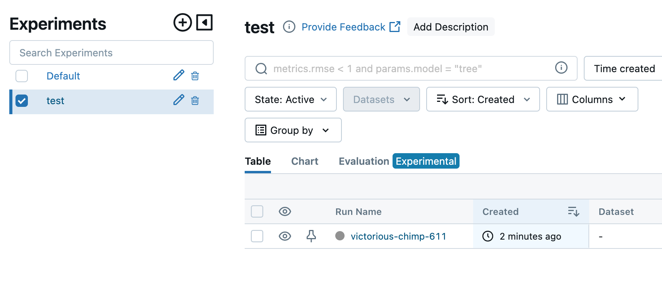Open the Columns dropdown
The image size is (662, 294).
click(592, 99)
